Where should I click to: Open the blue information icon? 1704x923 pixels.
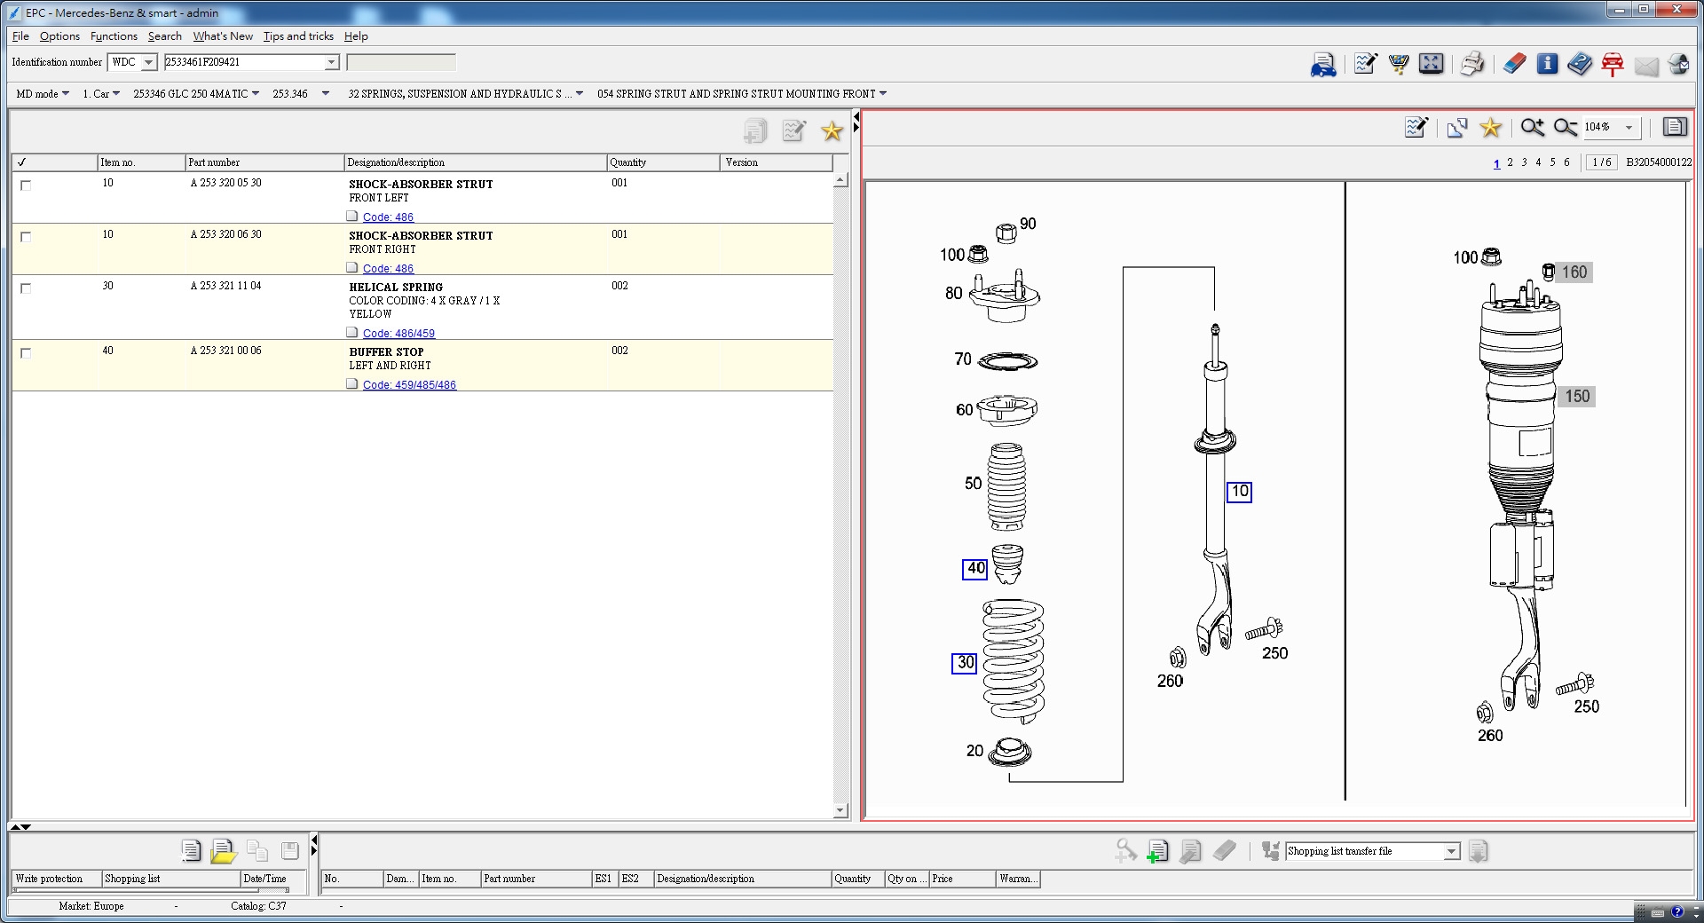tap(1547, 64)
